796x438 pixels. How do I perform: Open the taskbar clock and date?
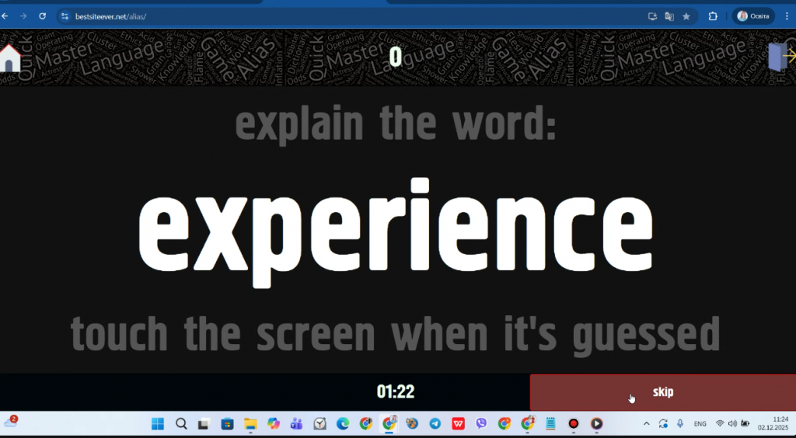click(x=780, y=424)
